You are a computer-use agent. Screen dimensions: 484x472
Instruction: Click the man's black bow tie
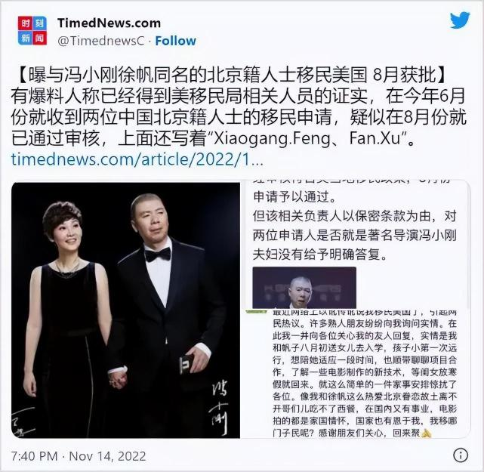coord(158,255)
